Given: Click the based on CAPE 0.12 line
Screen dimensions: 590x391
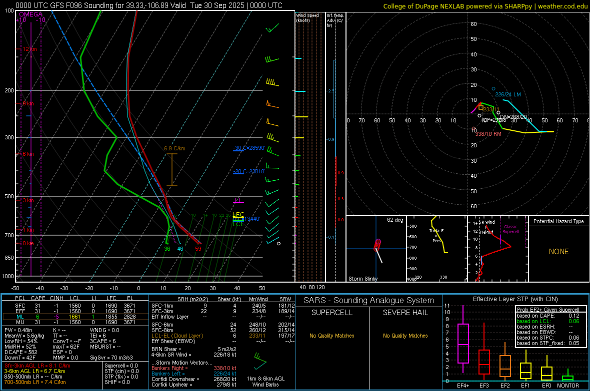Looking at the screenshot, I should 548,316.
